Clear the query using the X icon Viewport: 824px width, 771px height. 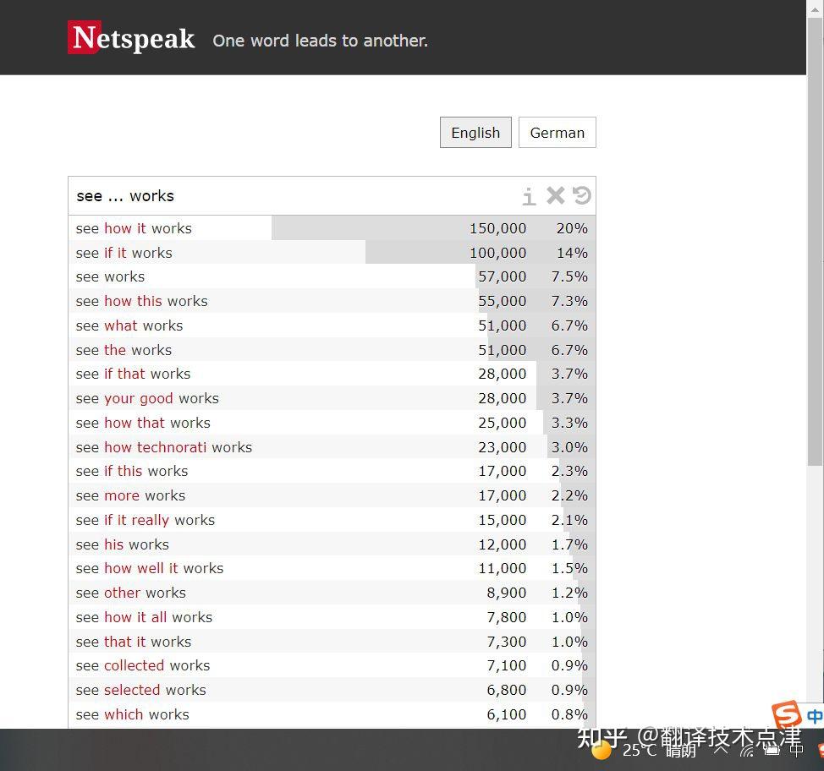(555, 195)
